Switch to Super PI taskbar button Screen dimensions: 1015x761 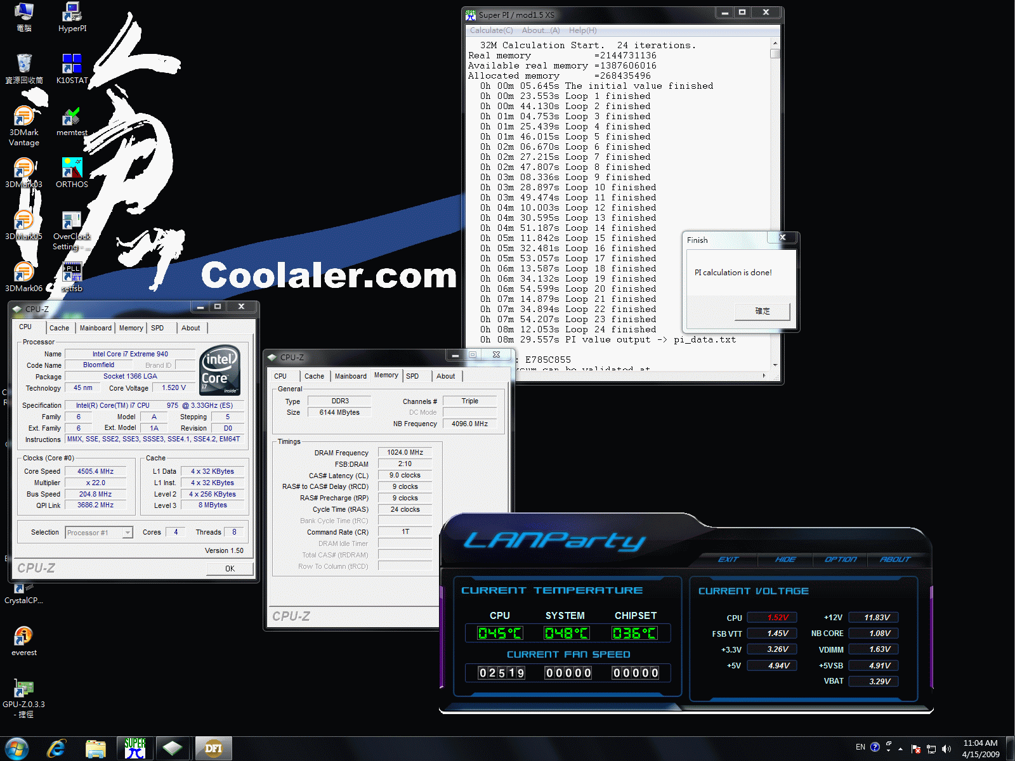134,749
